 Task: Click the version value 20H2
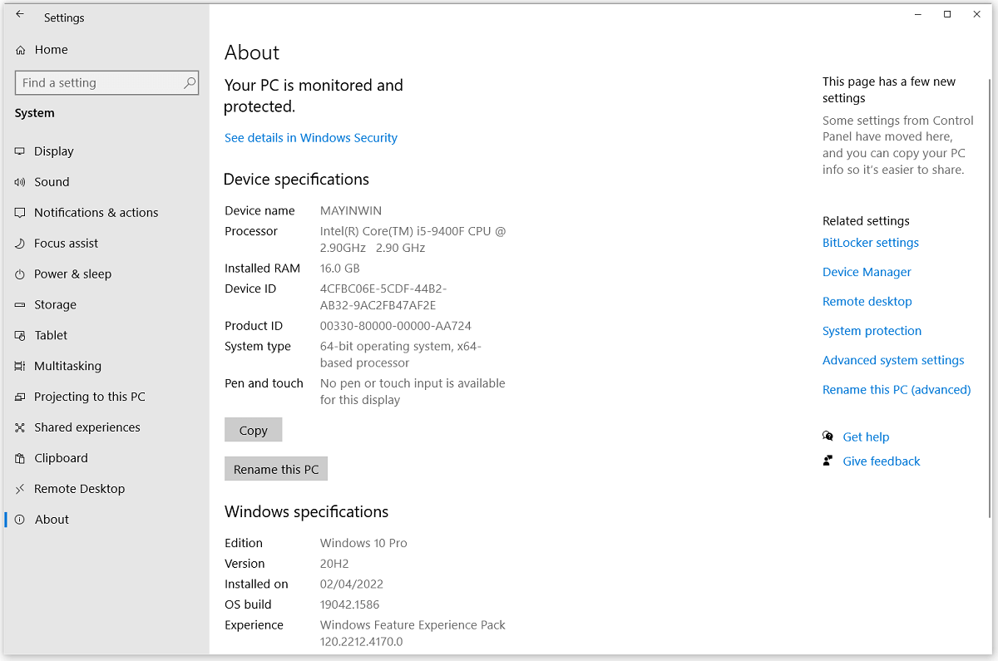point(333,564)
